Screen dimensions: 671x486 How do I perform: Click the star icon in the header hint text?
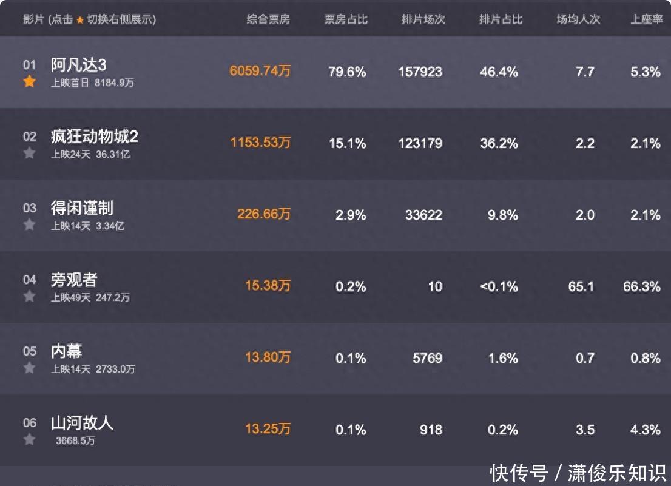point(79,19)
